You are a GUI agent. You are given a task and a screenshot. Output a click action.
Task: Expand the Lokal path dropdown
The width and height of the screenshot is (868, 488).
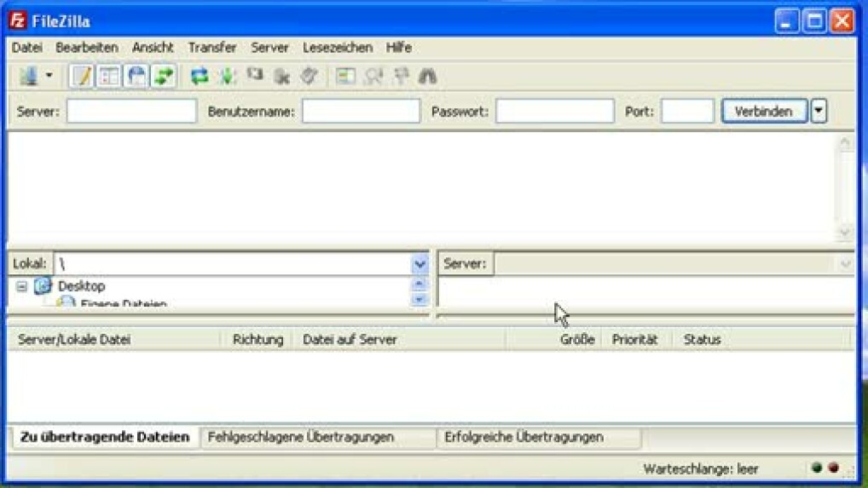(419, 265)
